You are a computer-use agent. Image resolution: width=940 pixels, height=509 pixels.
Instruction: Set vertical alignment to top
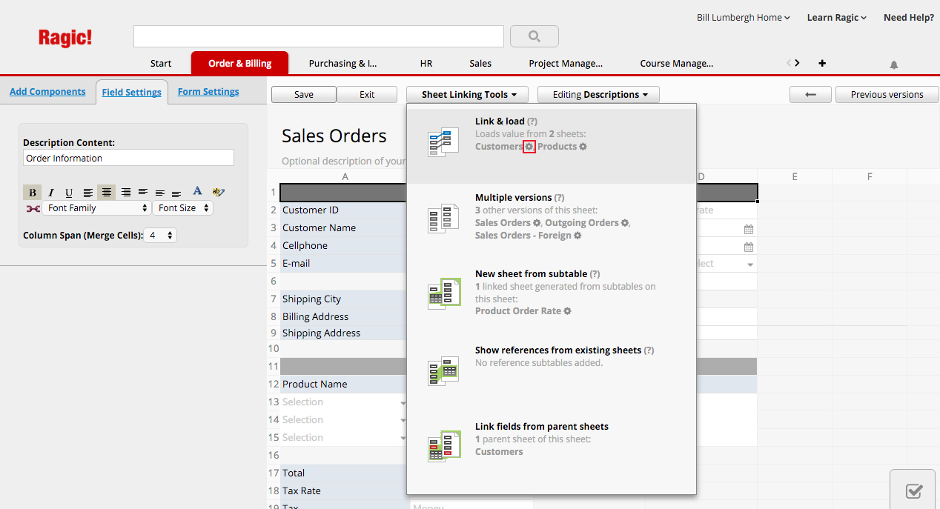pos(143,193)
